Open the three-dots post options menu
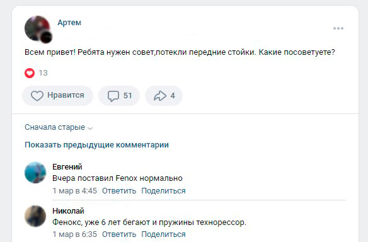368x242 pixels. [338, 28]
